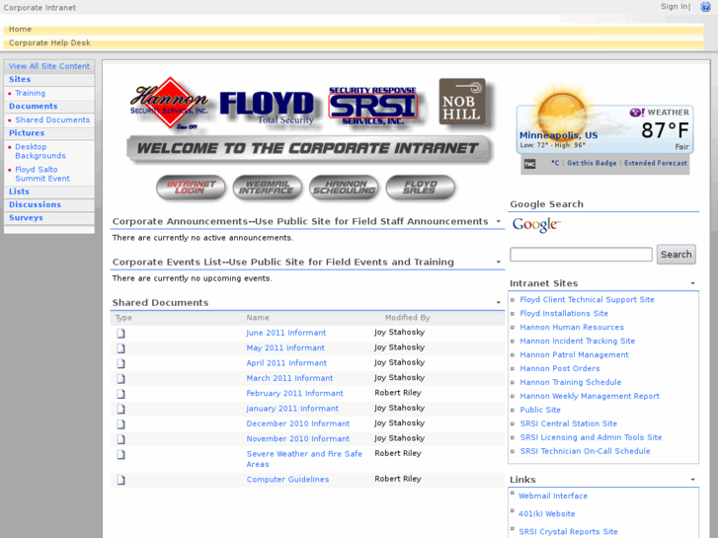Click the Nob Hill logo

tap(462, 102)
